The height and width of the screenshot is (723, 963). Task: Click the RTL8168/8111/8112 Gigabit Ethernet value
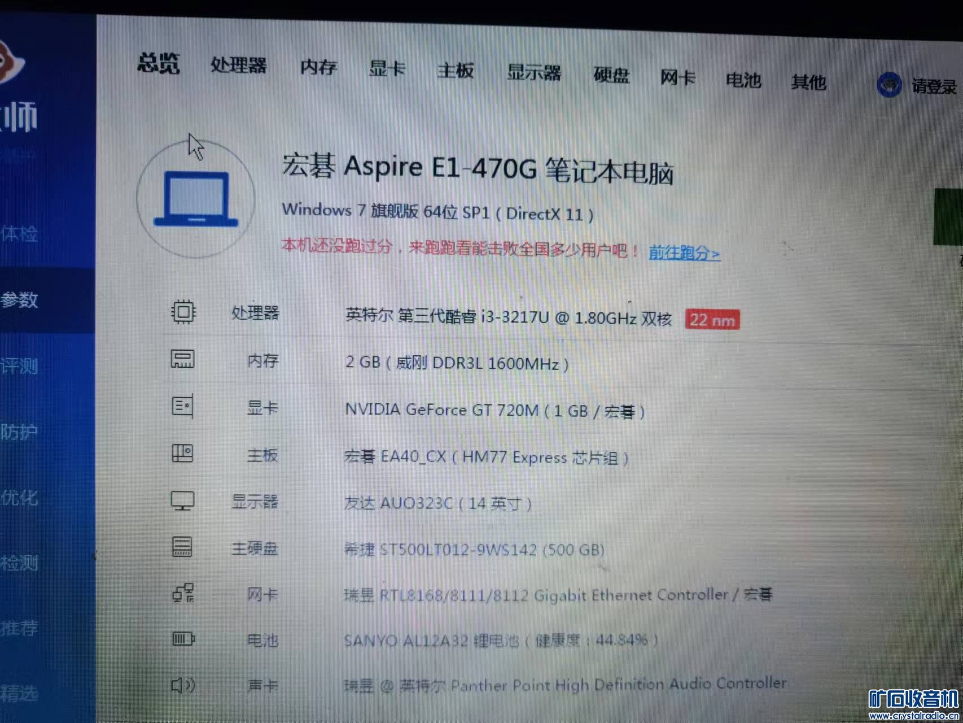tap(558, 594)
